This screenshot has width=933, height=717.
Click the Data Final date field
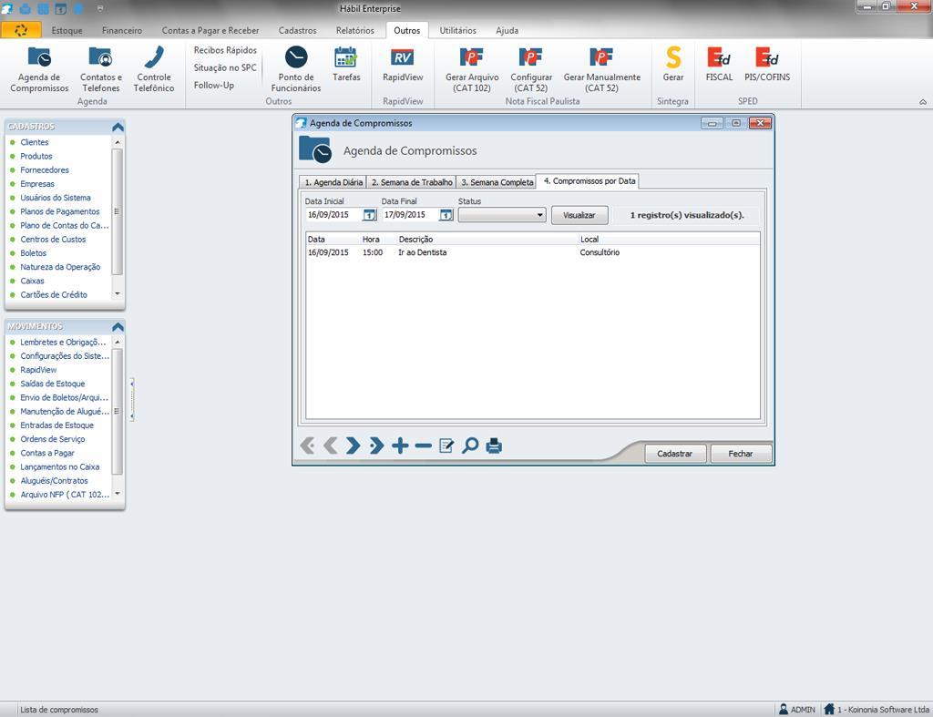(411, 215)
